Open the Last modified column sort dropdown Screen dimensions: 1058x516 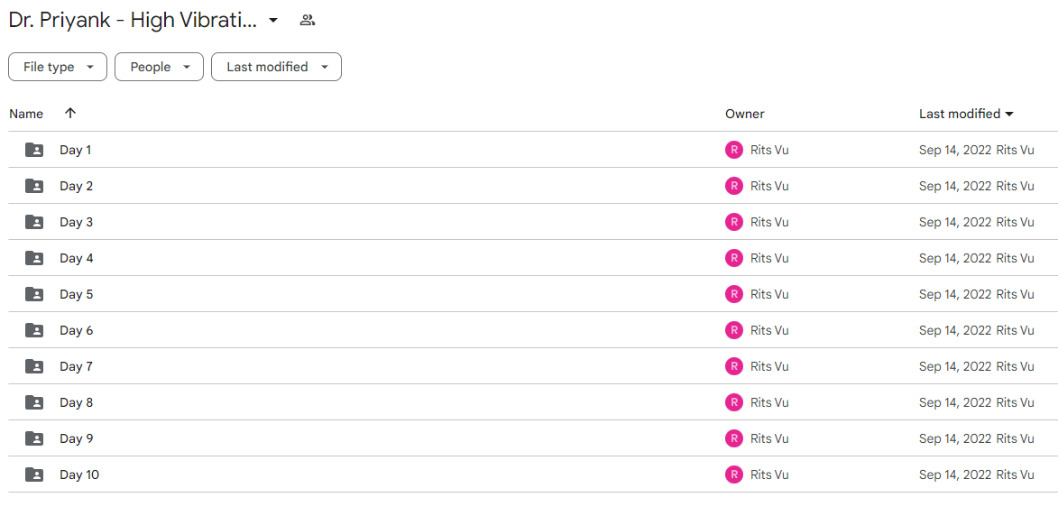1009,114
